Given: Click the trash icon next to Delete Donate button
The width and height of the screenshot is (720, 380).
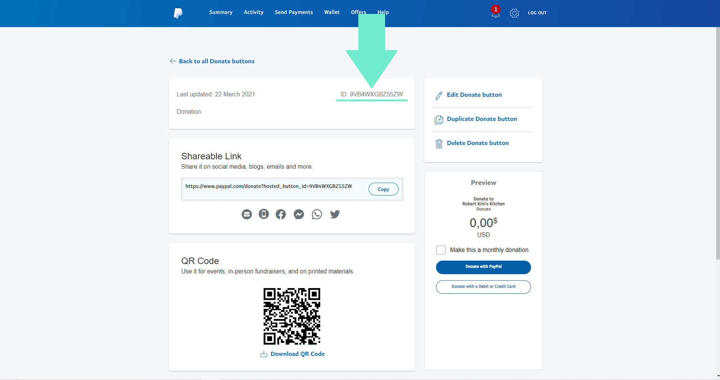Looking at the screenshot, I should tap(439, 143).
